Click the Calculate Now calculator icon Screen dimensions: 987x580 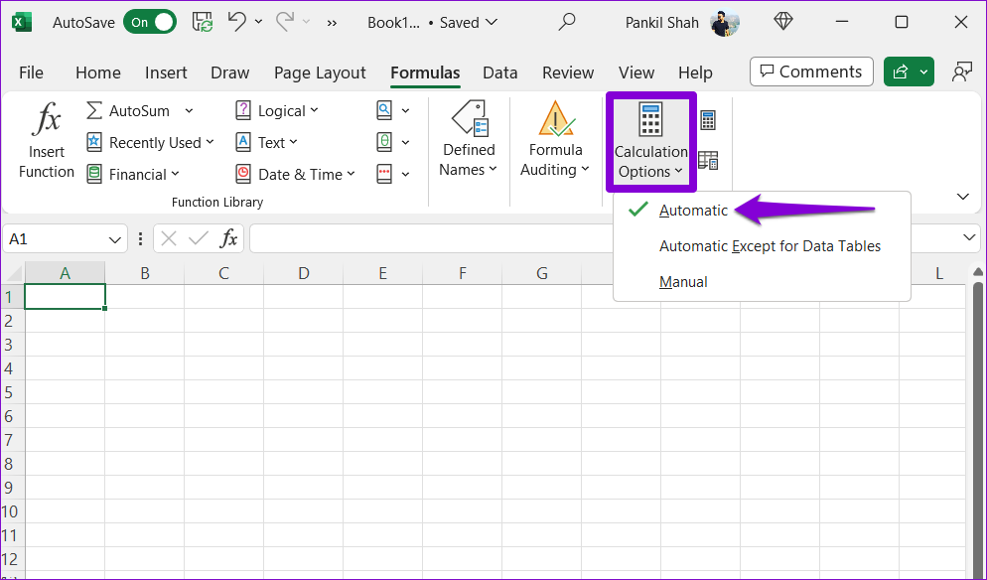click(708, 119)
